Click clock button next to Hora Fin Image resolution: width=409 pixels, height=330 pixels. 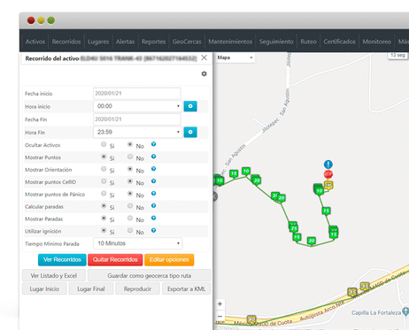(190, 132)
